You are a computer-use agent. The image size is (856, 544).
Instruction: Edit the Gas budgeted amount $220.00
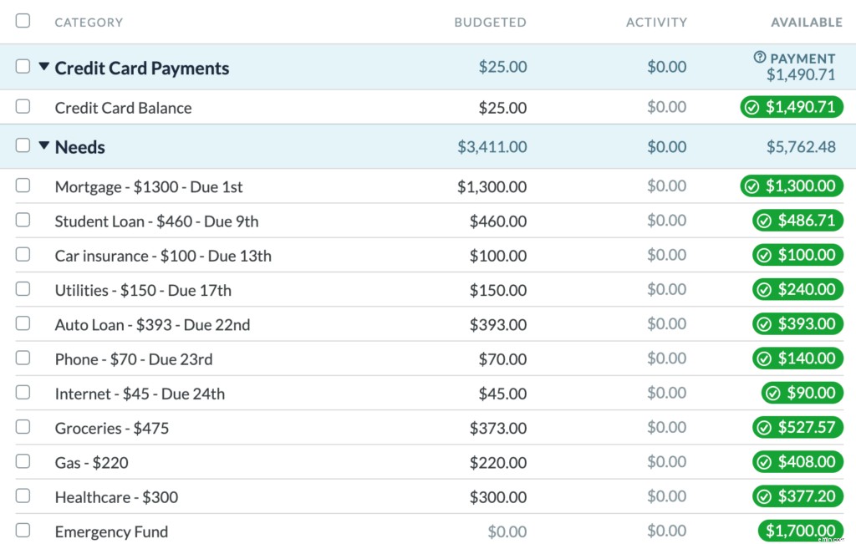coord(498,463)
